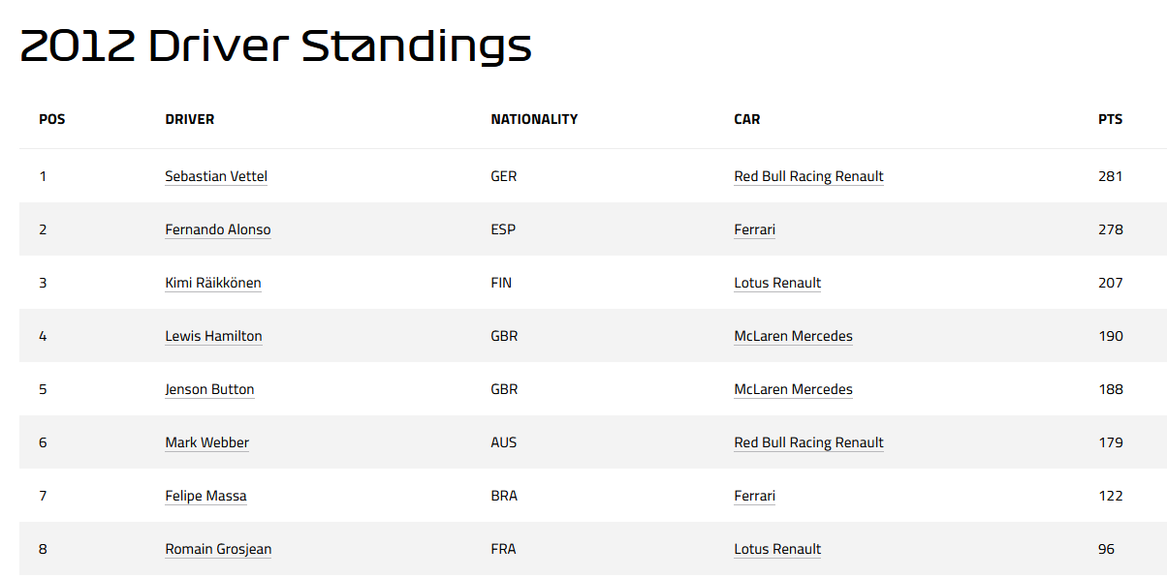Image resolution: width=1167 pixels, height=577 pixels.
Task: Open Lotus Renault link in Räikkönen row
Action: coord(777,283)
